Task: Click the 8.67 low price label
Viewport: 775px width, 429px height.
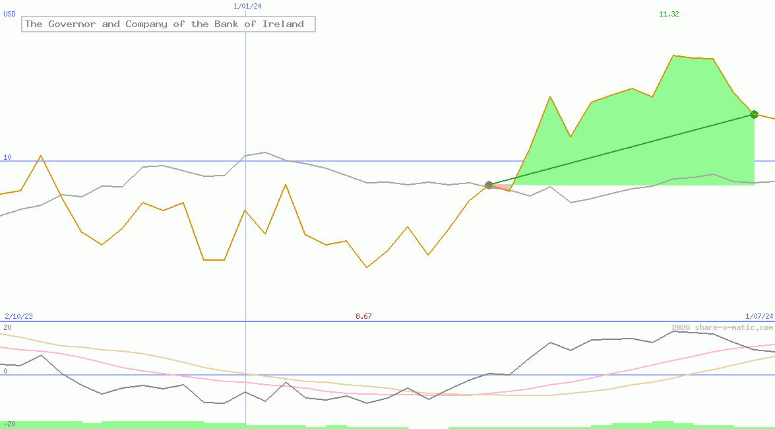Action: click(363, 316)
